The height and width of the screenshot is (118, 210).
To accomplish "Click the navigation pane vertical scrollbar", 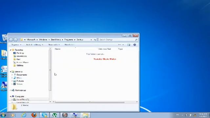I will (50, 70).
